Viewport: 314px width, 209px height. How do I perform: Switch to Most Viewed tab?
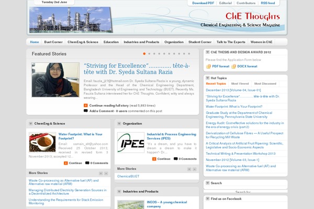240,84
